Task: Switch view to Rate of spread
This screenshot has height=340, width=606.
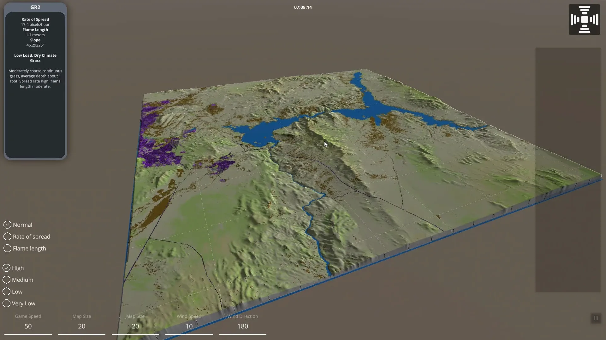Action: click(x=7, y=236)
